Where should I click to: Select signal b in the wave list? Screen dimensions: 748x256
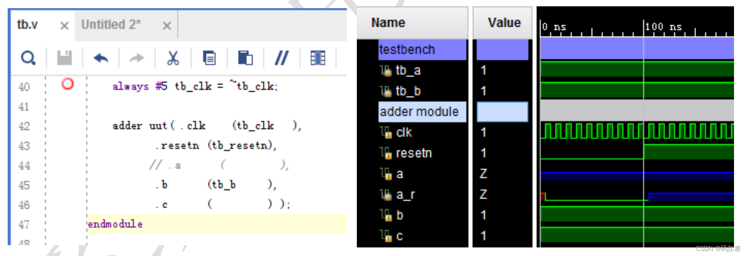coord(400,215)
